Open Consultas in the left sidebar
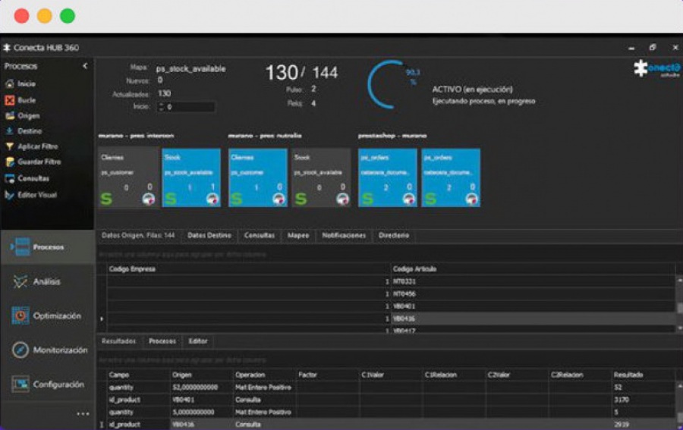 point(10,178)
